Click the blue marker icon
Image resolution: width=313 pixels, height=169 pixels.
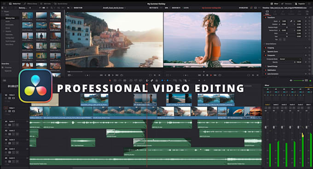[x=168, y=81]
